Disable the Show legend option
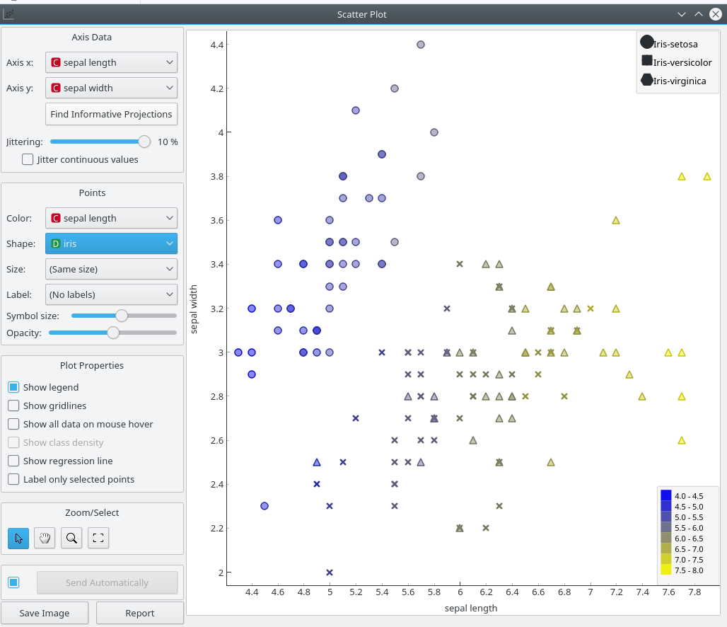This screenshot has height=627, width=727. pyautogui.click(x=12, y=387)
